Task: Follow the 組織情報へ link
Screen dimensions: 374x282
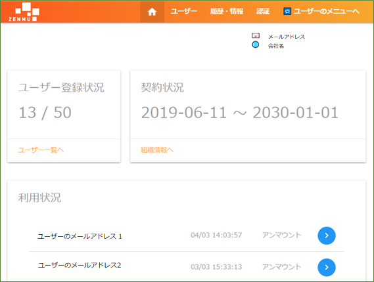Action: (x=157, y=150)
